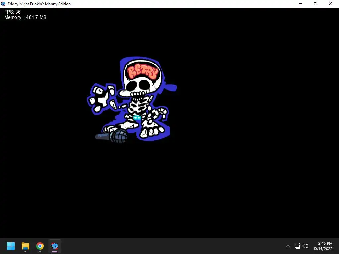Open File Explorer from the taskbar

25,246
